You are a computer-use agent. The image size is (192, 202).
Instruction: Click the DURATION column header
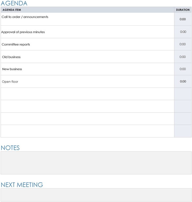click(x=183, y=10)
